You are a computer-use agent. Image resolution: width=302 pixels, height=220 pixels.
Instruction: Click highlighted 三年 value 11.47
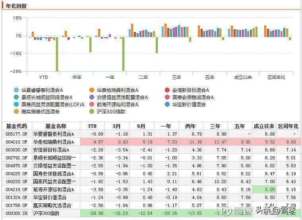[220, 142]
